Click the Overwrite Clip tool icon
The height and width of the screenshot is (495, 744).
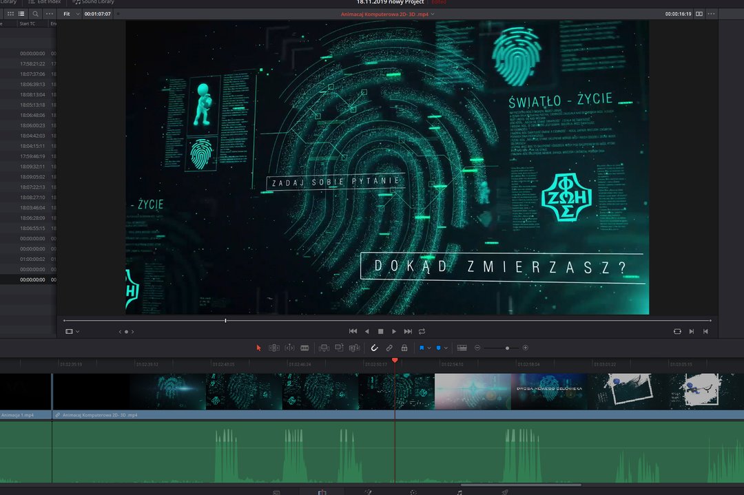point(339,348)
